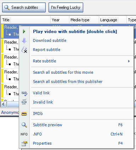Select the second Reader, result row
Viewport: 136px width, 150px height.
(x=11, y=42)
